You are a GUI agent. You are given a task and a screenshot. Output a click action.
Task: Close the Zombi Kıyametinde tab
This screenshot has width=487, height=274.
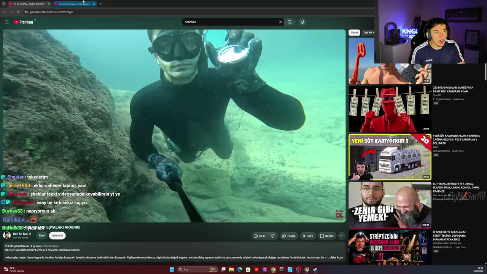(x=94, y=4)
